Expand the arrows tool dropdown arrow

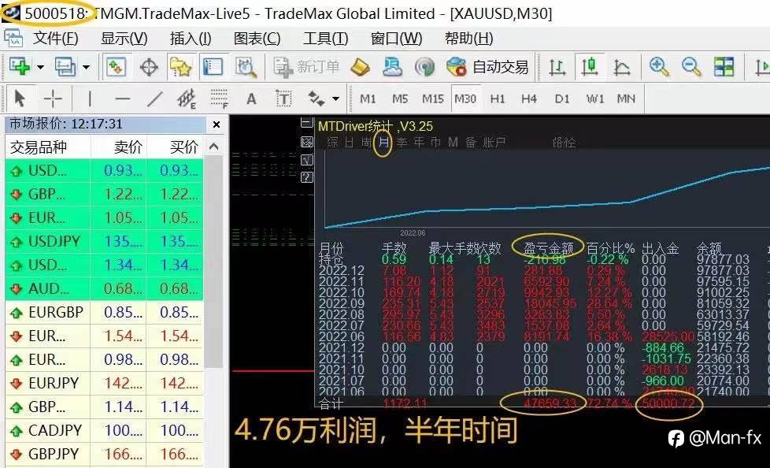tap(336, 98)
